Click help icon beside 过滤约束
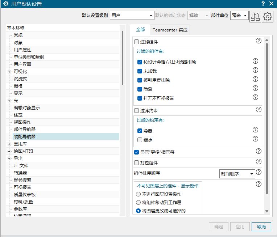Screen dimensions: 277x237 [x=259, y=110]
